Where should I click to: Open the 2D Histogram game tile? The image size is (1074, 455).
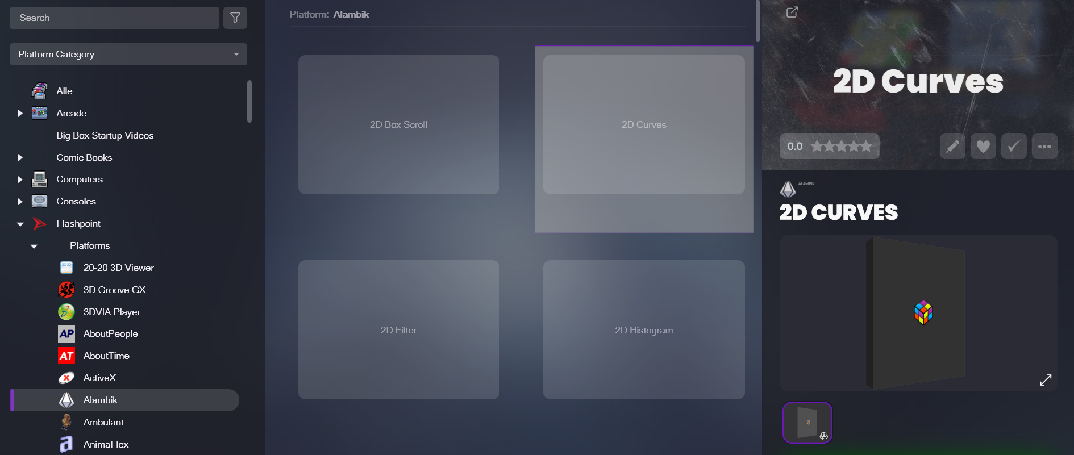643,329
